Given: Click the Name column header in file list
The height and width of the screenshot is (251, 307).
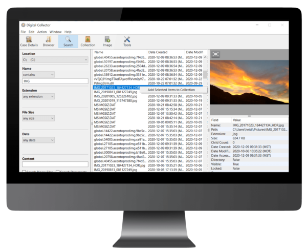Looking at the screenshot, I should pyautogui.click(x=120, y=52).
